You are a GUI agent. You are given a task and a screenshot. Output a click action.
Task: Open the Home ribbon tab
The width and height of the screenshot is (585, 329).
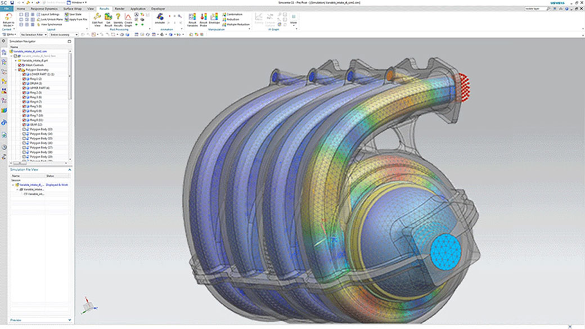tap(21, 8)
